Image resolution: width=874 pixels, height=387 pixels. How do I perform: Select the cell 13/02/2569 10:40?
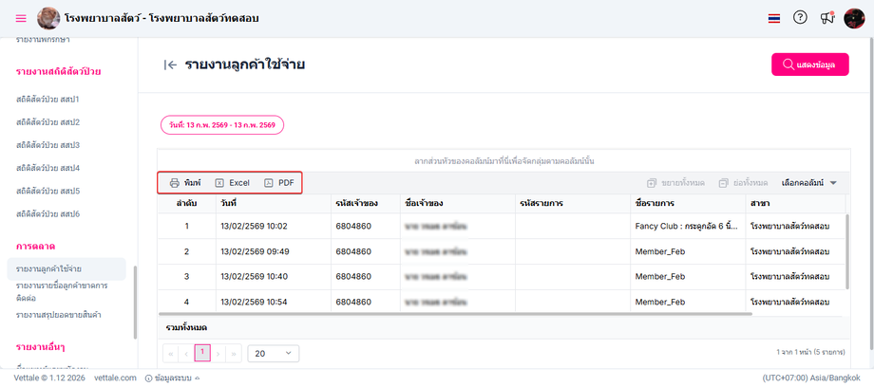click(x=274, y=277)
